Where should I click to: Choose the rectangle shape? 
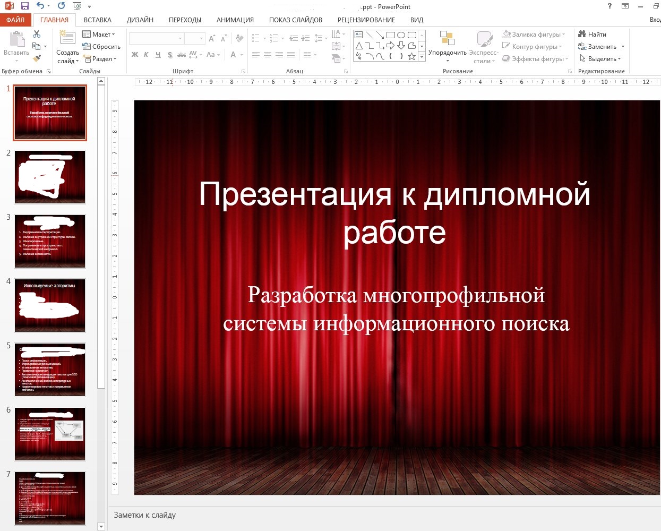pyautogui.click(x=390, y=35)
